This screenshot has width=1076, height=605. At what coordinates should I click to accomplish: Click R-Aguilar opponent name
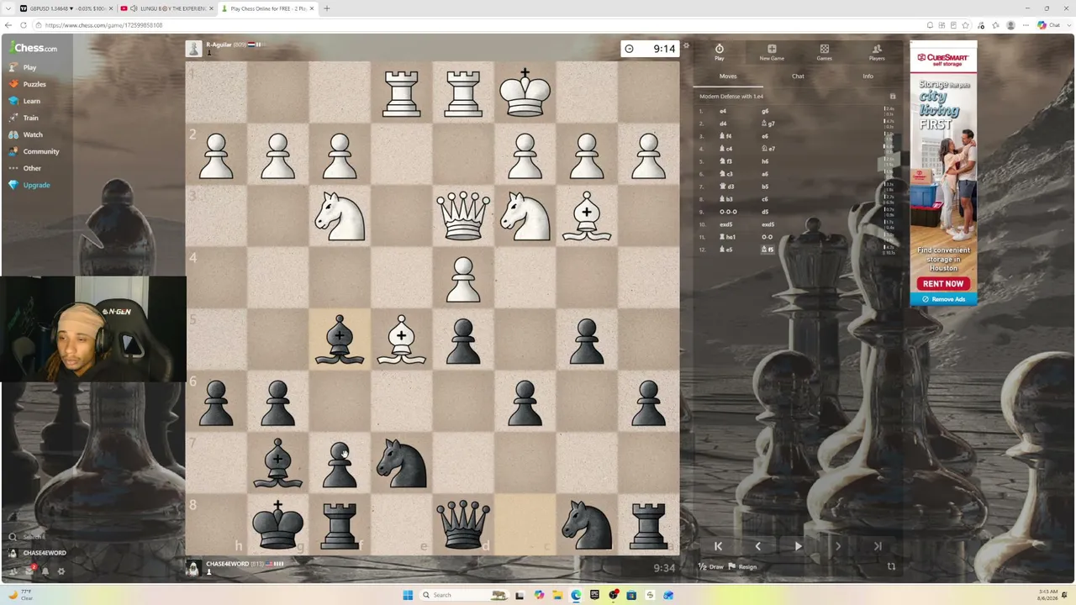click(x=219, y=45)
